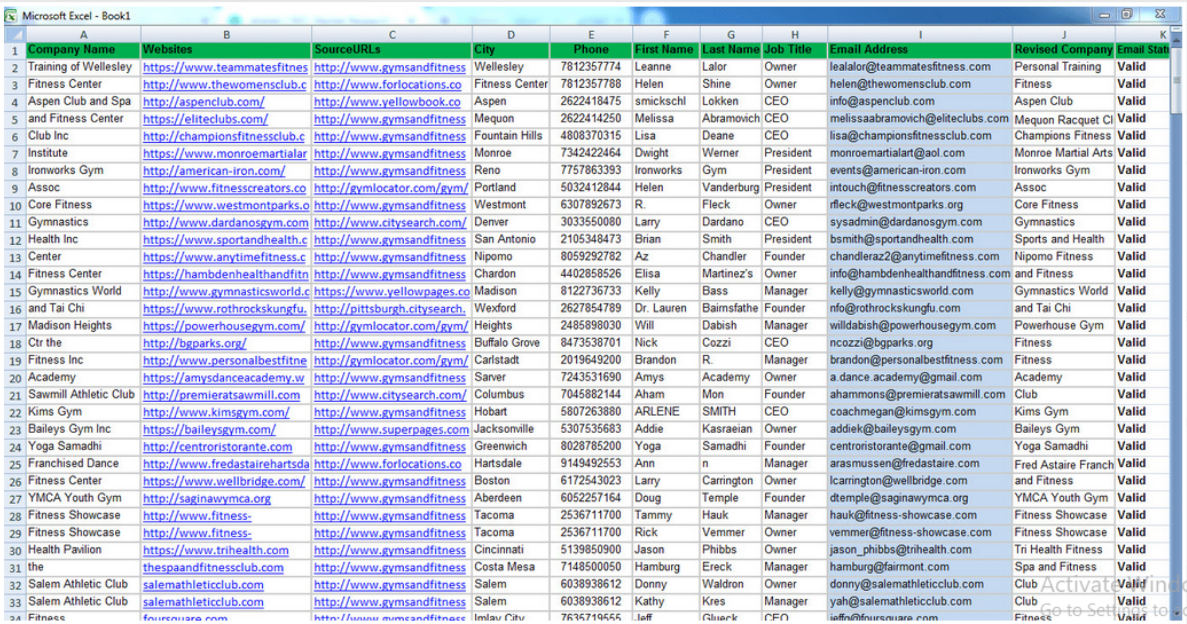This screenshot has height=624, width=1187.
Task: Select column header I for Email Address
Action: (x=920, y=35)
